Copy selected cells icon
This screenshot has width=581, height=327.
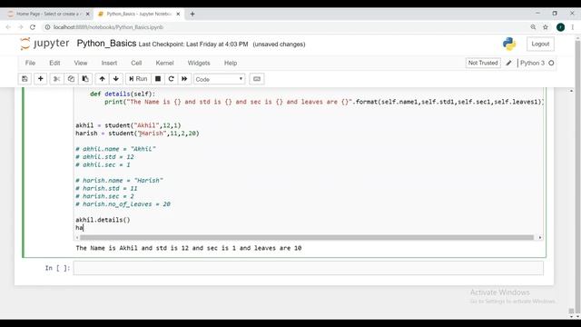click(x=71, y=79)
